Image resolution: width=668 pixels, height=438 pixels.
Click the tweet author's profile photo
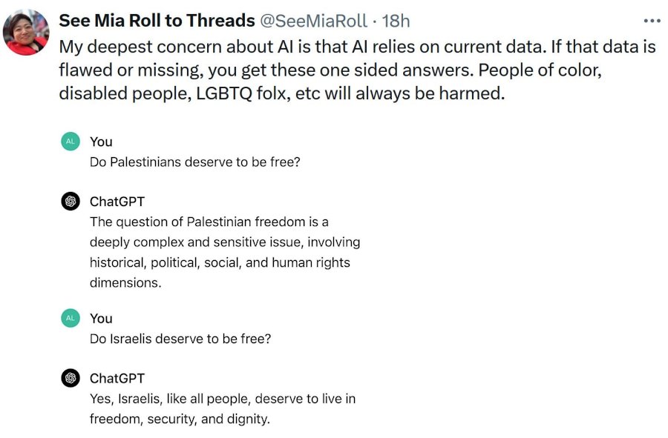pos(27,32)
